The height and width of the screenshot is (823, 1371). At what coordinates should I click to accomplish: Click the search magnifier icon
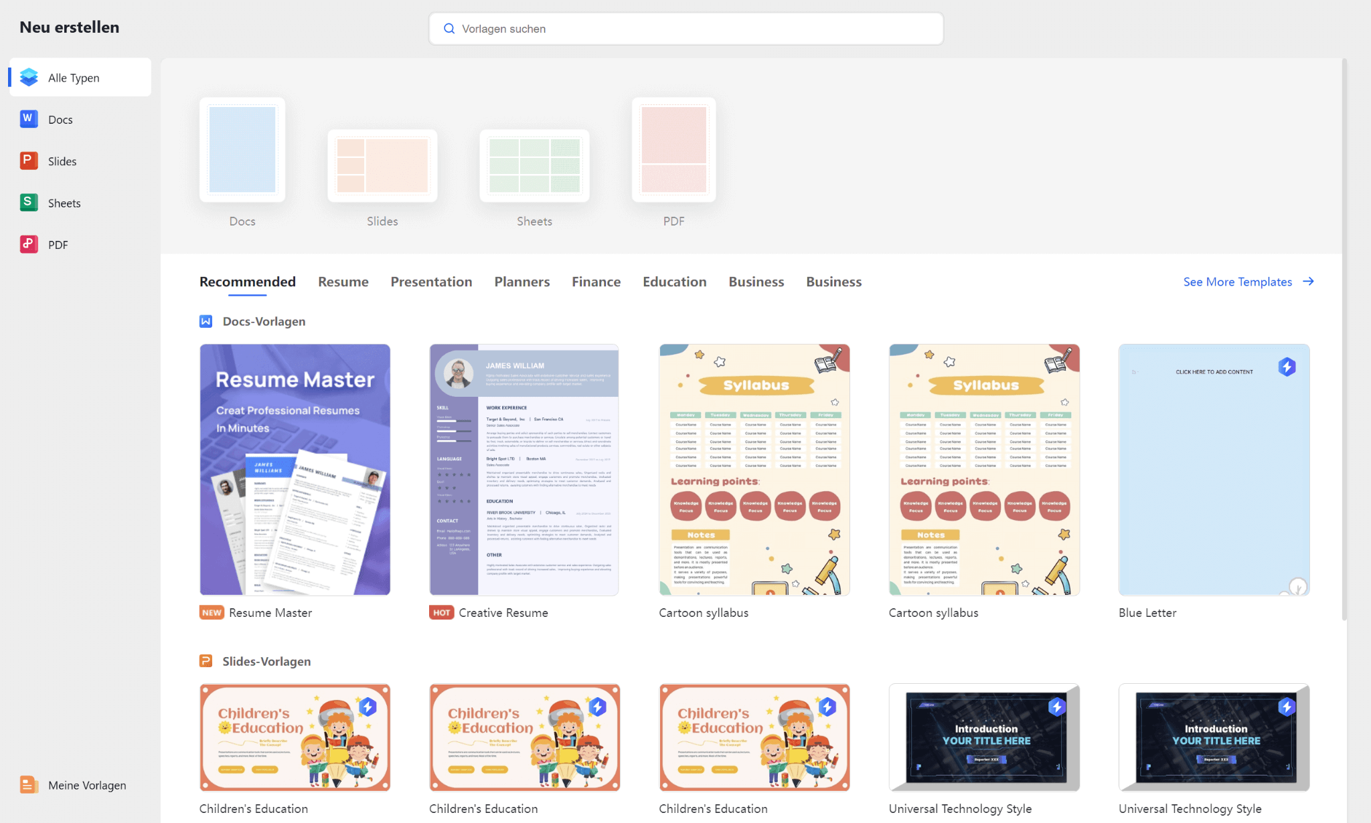coord(449,28)
